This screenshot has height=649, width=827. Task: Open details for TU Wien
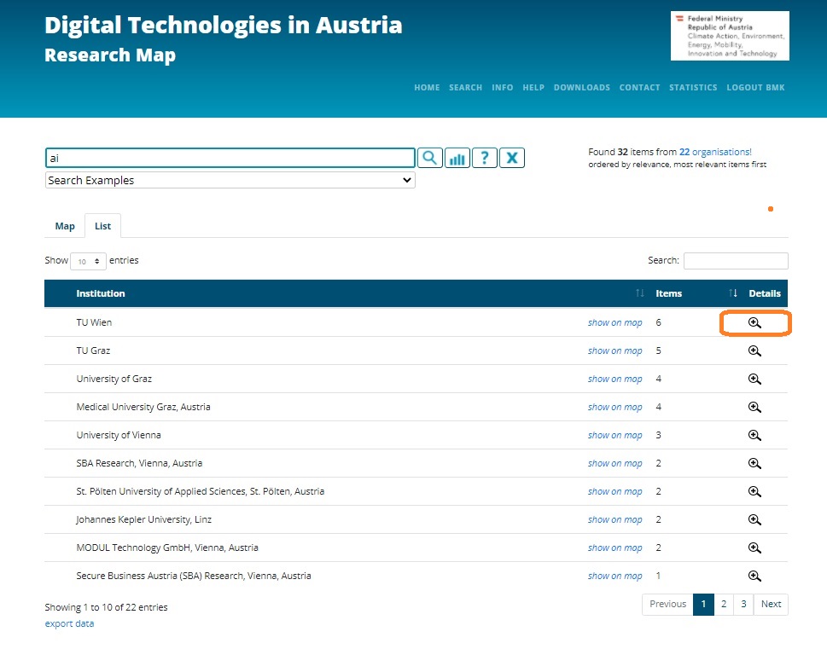pyautogui.click(x=754, y=322)
